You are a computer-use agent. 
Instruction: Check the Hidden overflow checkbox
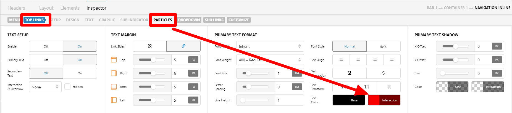pyautogui.click(x=67, y=87)
